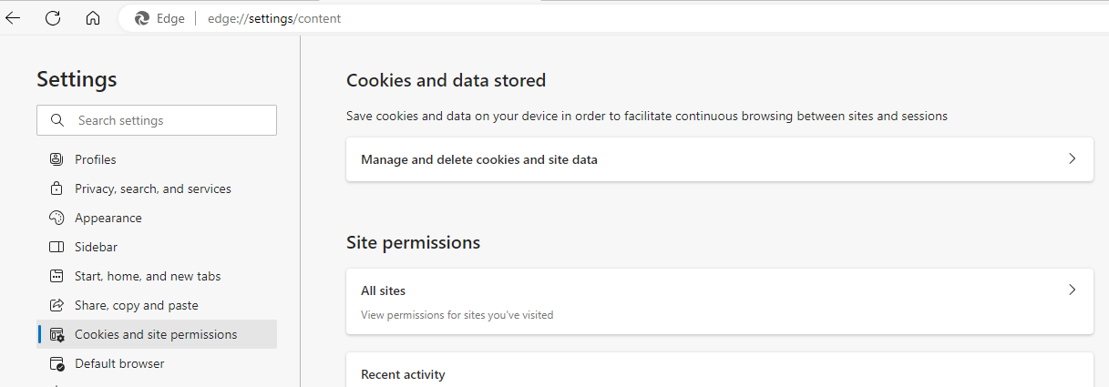Focus the Search settings input field
Screen dimensions: 1109x387
point(157,120)
